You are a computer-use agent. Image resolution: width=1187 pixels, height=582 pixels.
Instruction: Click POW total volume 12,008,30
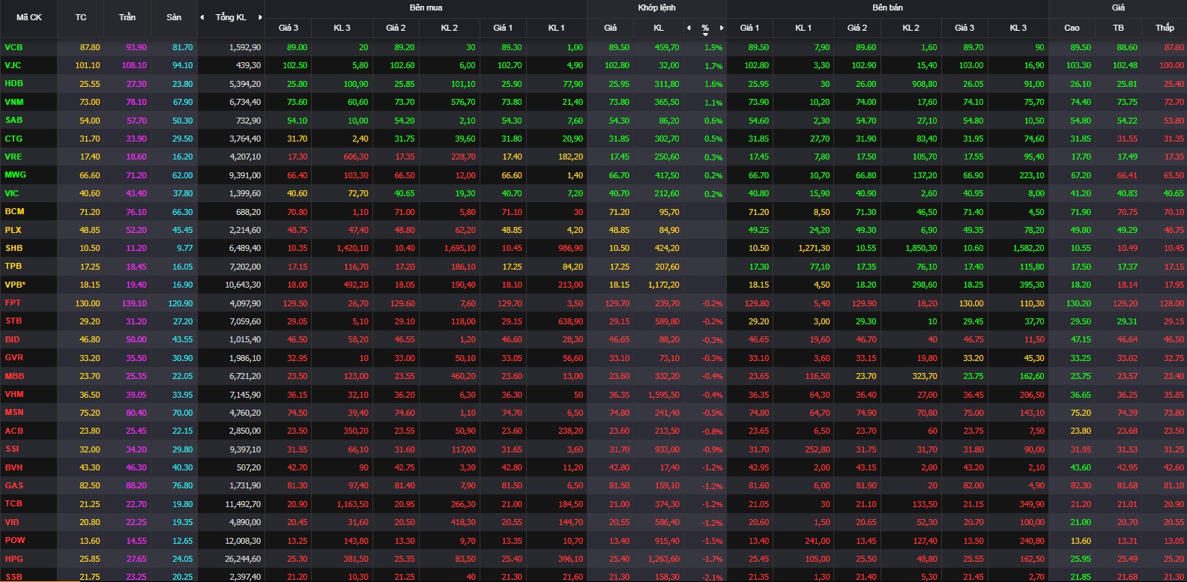(243, 541)
